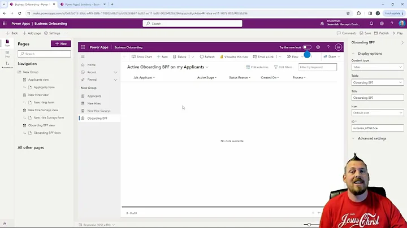Open the Share dropdown in command bar
Screen dimensions: 407x228
(x=332, y=57)
